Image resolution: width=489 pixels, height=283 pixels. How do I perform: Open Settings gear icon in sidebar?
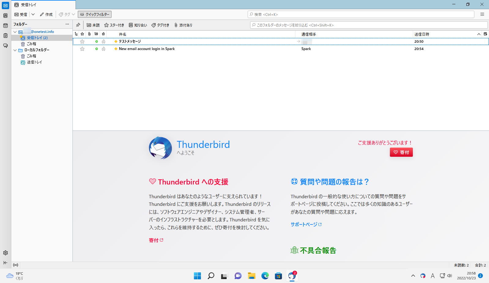[x=6, y=253]
